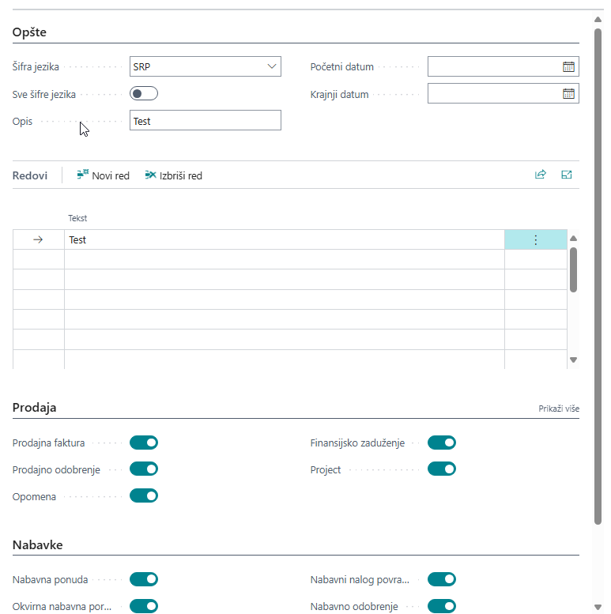Click the row selector arrow beside Test

pyautogui.click(x=38, y=240)
